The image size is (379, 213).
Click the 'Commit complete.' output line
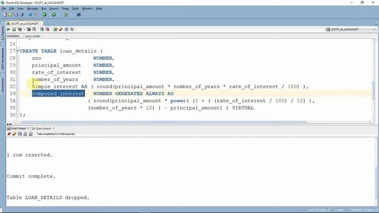point(31,176)
